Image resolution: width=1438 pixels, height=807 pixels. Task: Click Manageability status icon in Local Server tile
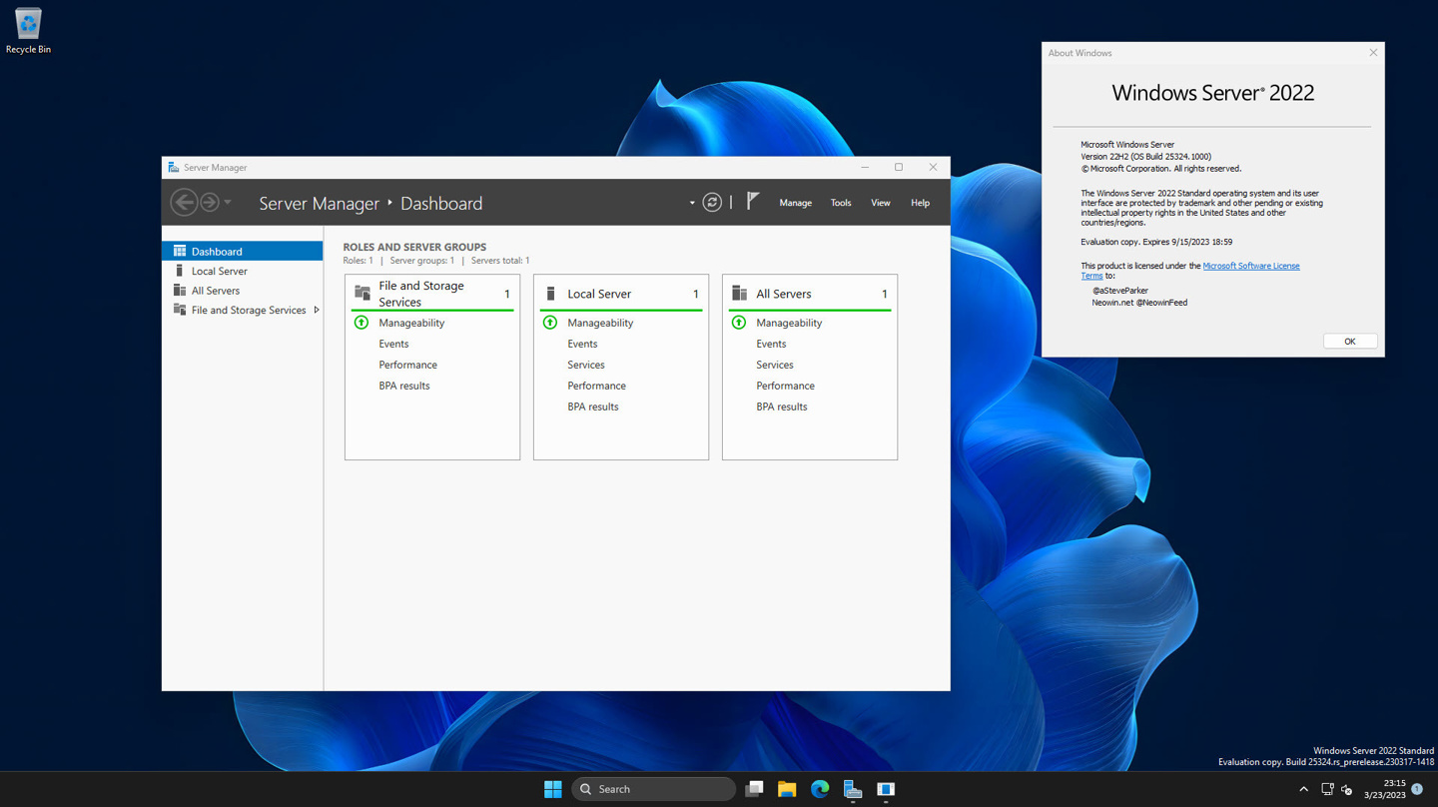[x=550, y=323]
